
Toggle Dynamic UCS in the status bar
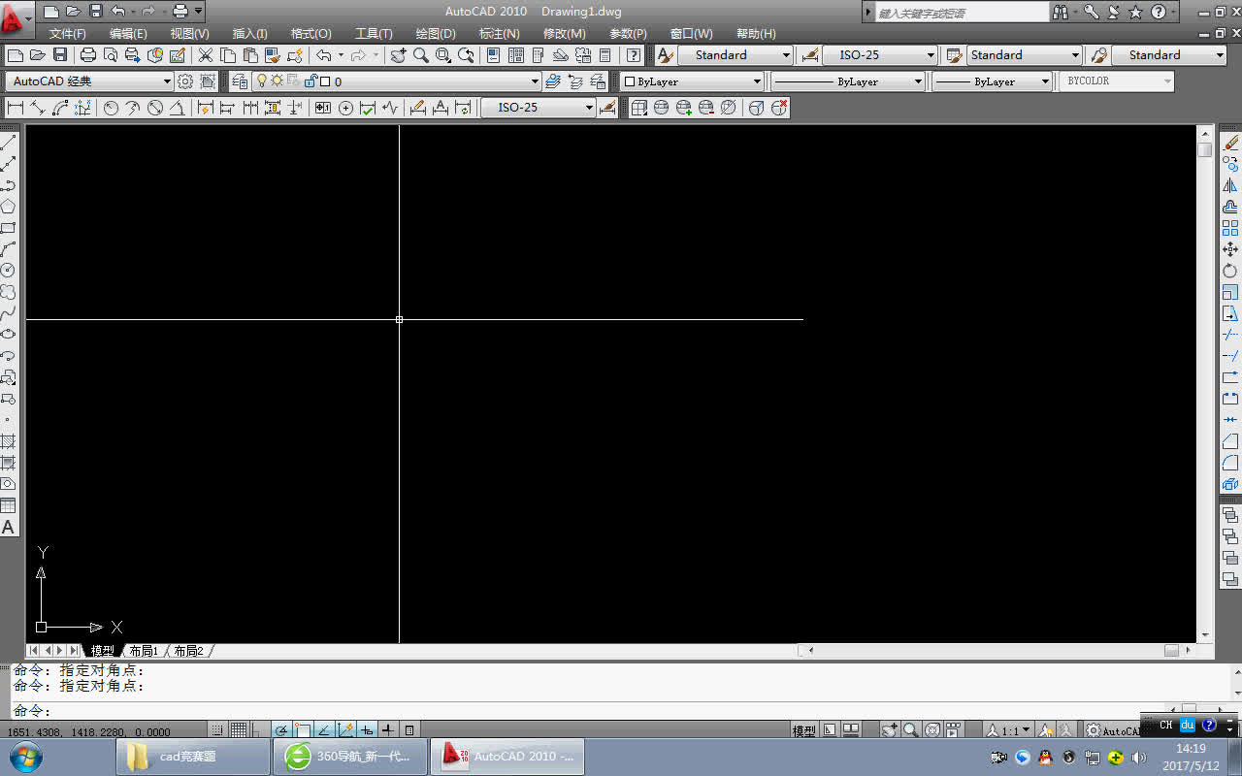coord(345,730)
